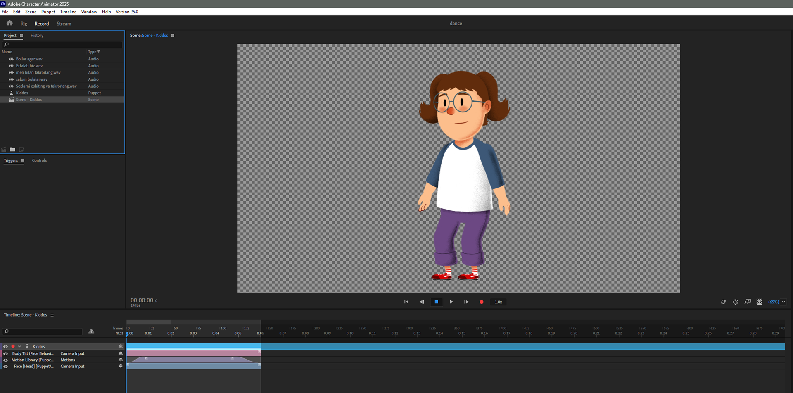Open the Window menu
793x393 pixels.
tap(89, 12)
